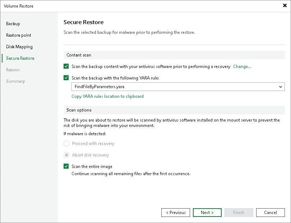Go to the Backup wizard step
This screenshot has height=223, width=291.
pyautogui.click(x=13, y=24)
